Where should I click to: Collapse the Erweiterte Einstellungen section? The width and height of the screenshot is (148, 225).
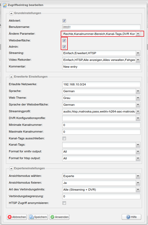point(11,77)
